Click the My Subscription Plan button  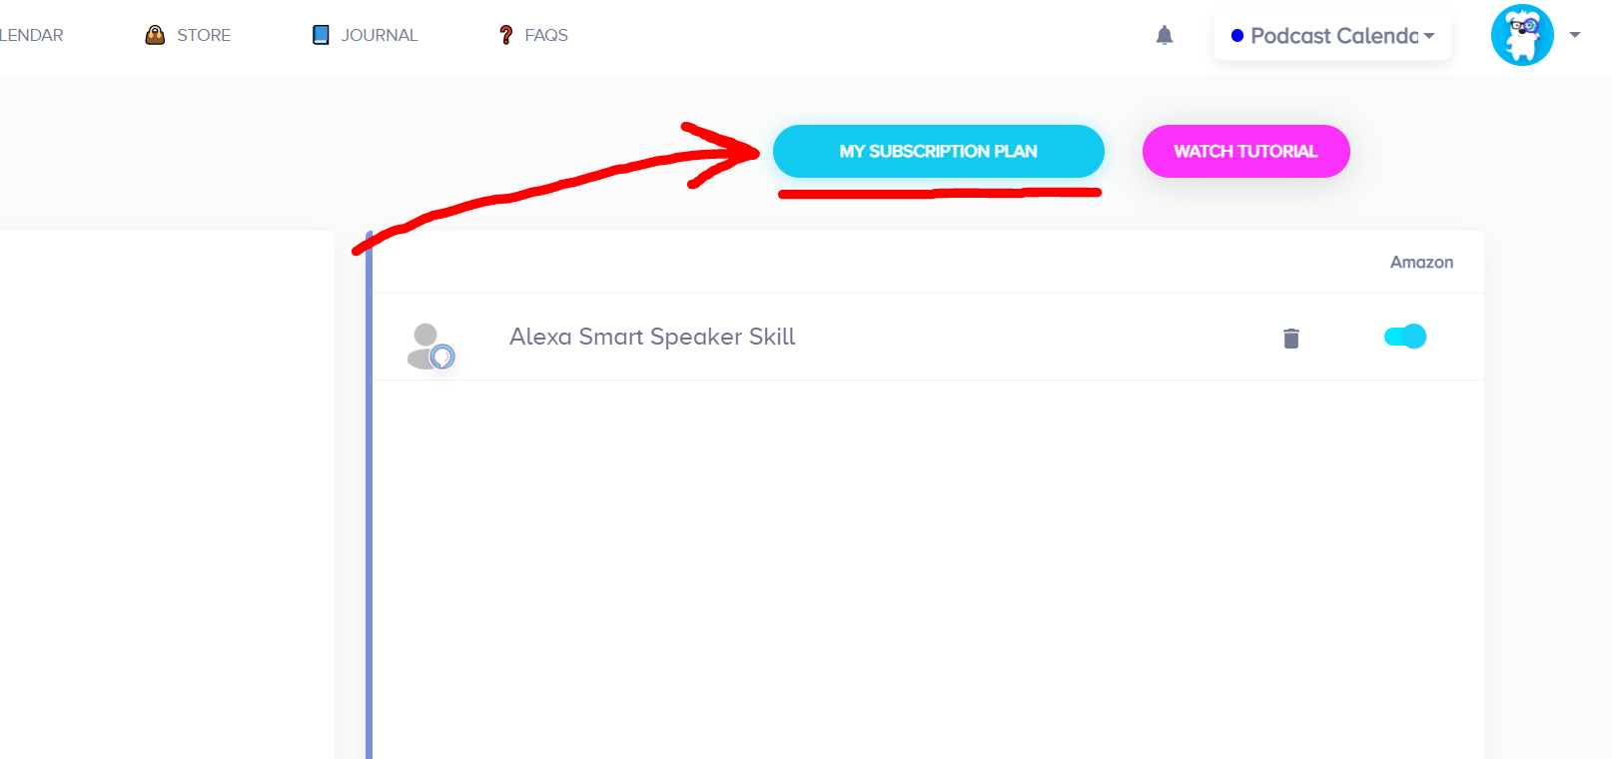tap(938, 151)
